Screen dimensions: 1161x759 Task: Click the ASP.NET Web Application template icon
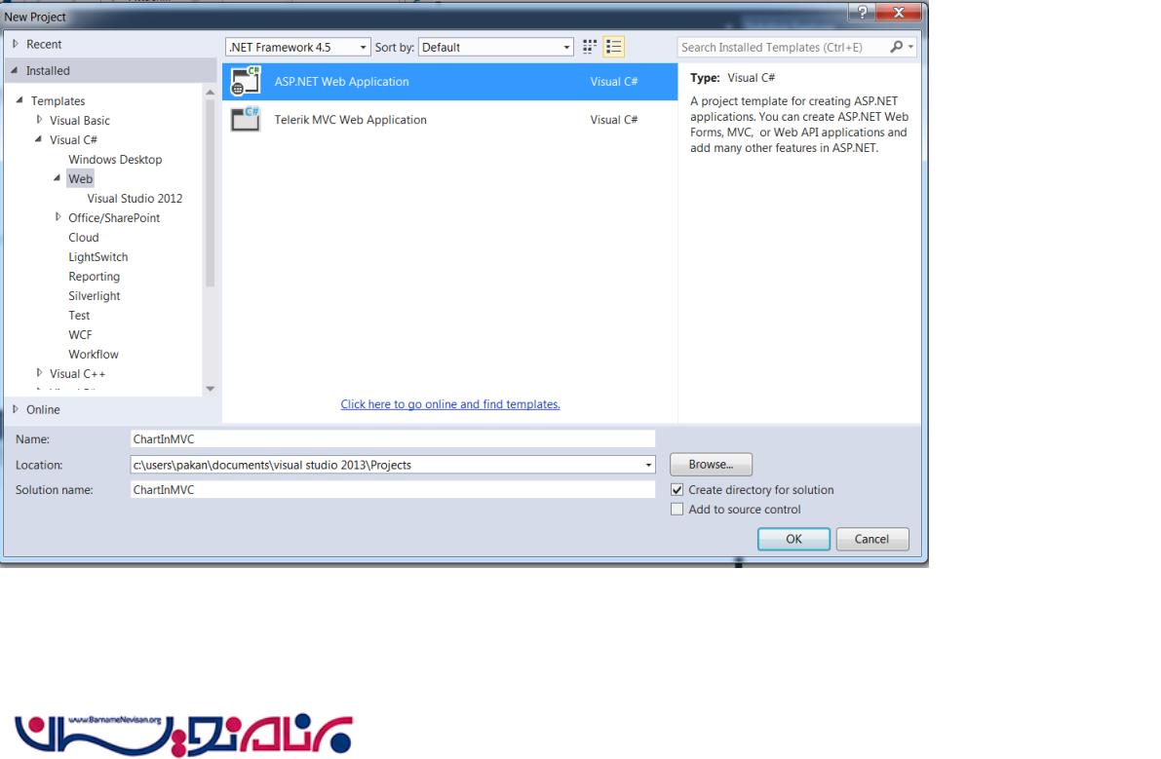click(246, 81)
